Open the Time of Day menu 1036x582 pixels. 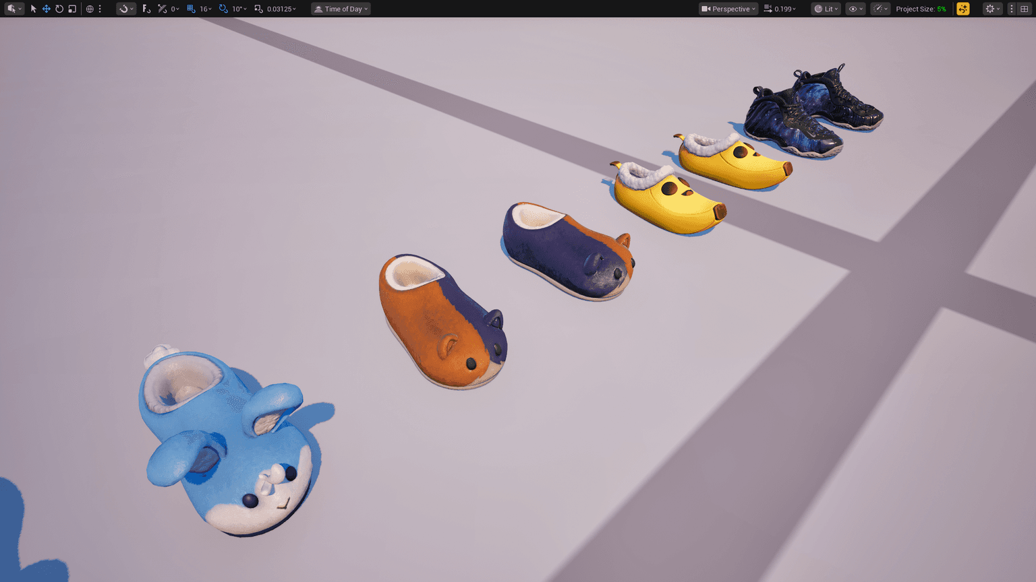[x=341, y=9]
